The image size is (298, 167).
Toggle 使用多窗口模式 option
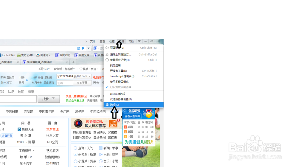(134, 82)
